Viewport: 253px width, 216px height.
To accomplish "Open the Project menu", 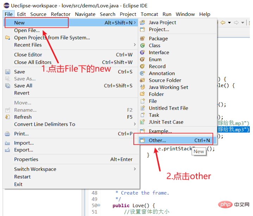I will coord(128,14).
